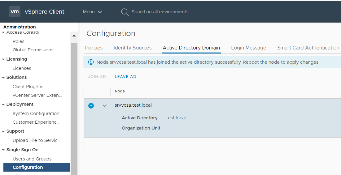The height and width of the screenshot is (175, 341).
Task: Open Client Plug-Ins
Action: [28, 86]
